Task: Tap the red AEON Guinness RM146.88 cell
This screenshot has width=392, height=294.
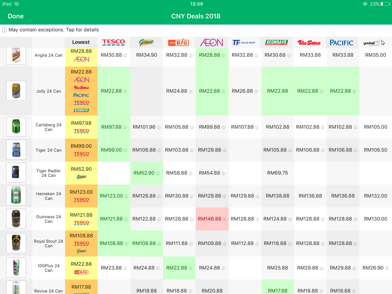Action: pos(212,219)
